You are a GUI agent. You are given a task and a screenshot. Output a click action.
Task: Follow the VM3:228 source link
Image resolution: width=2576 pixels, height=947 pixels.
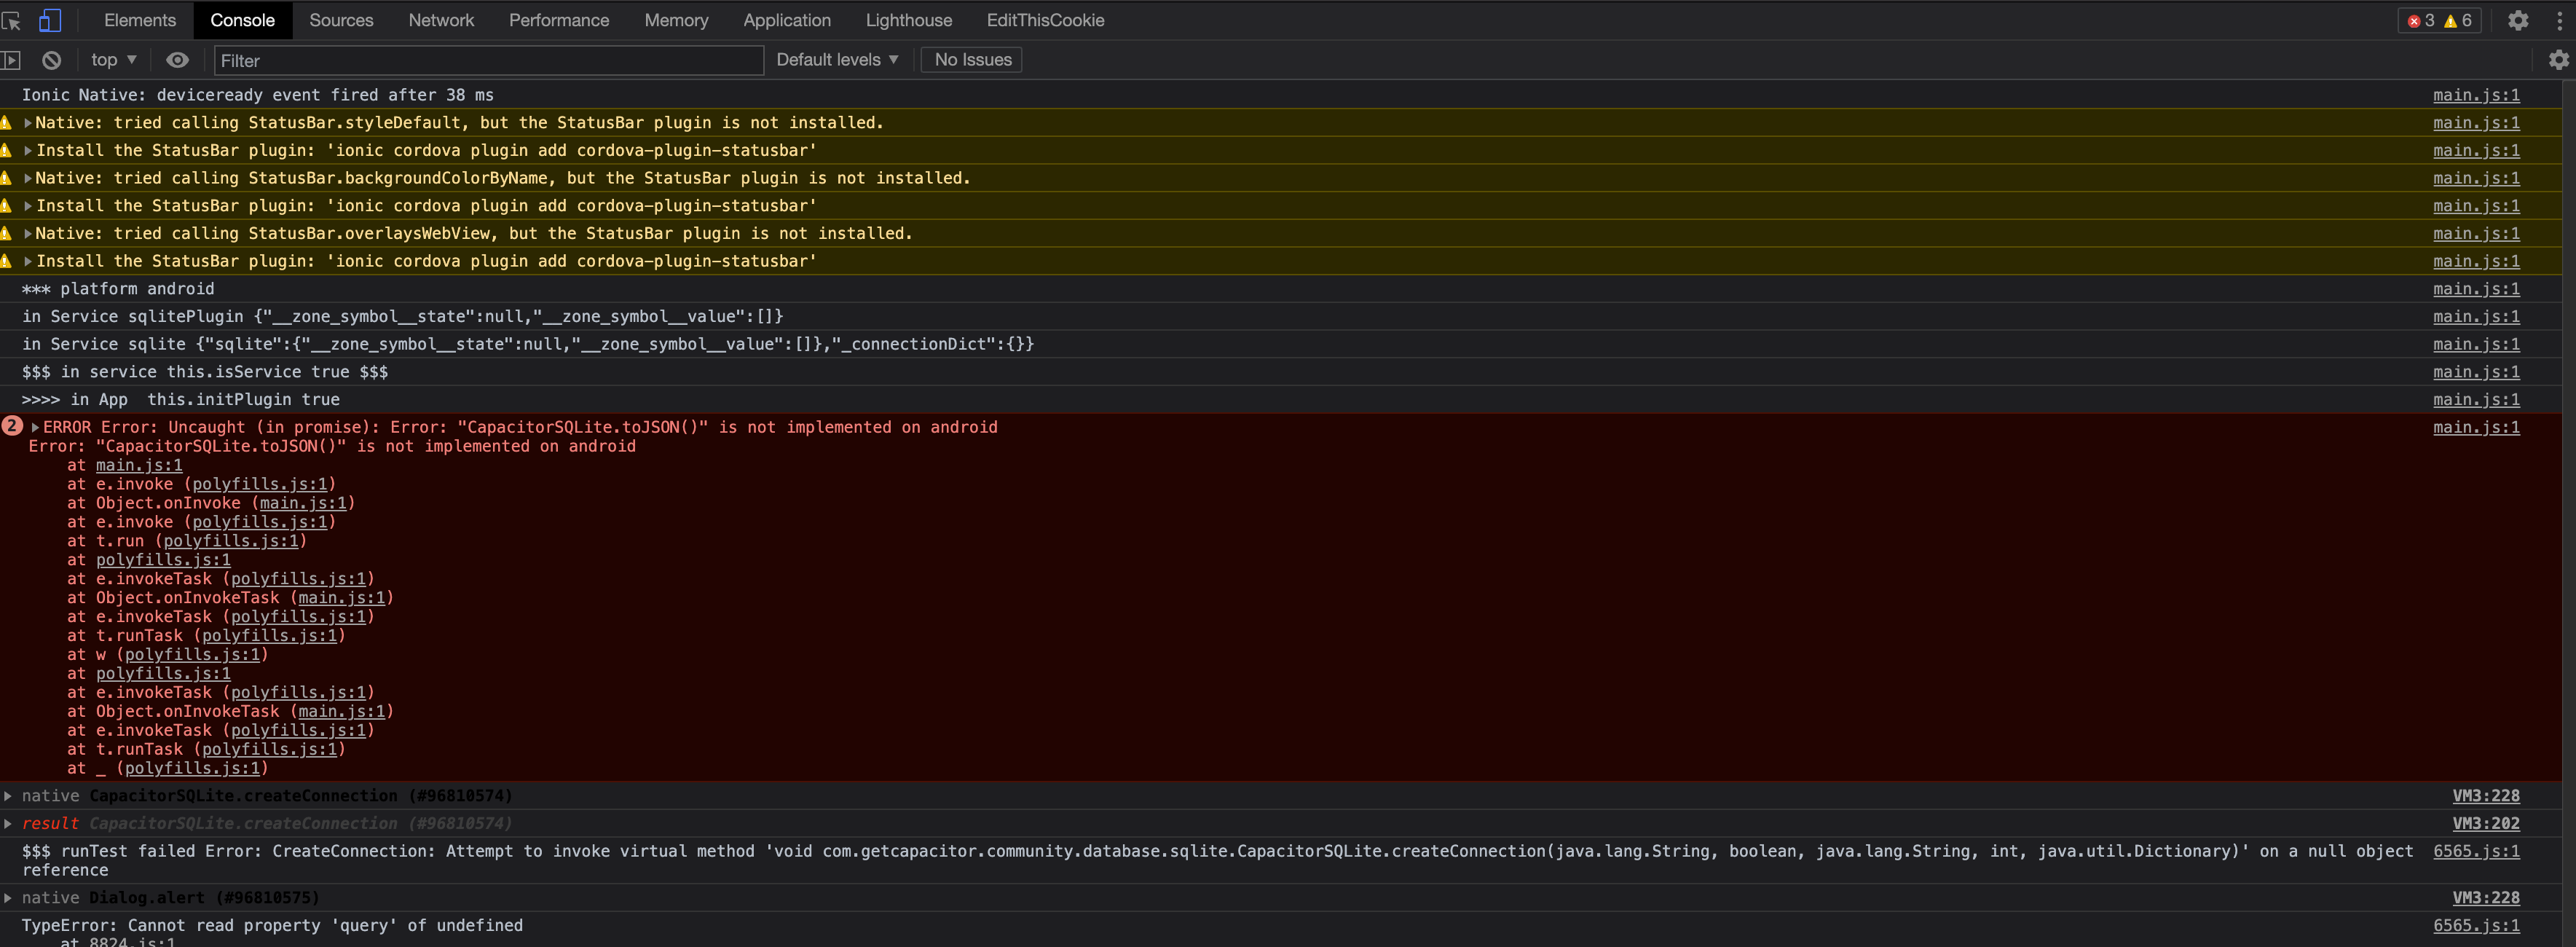point(2487,796)
